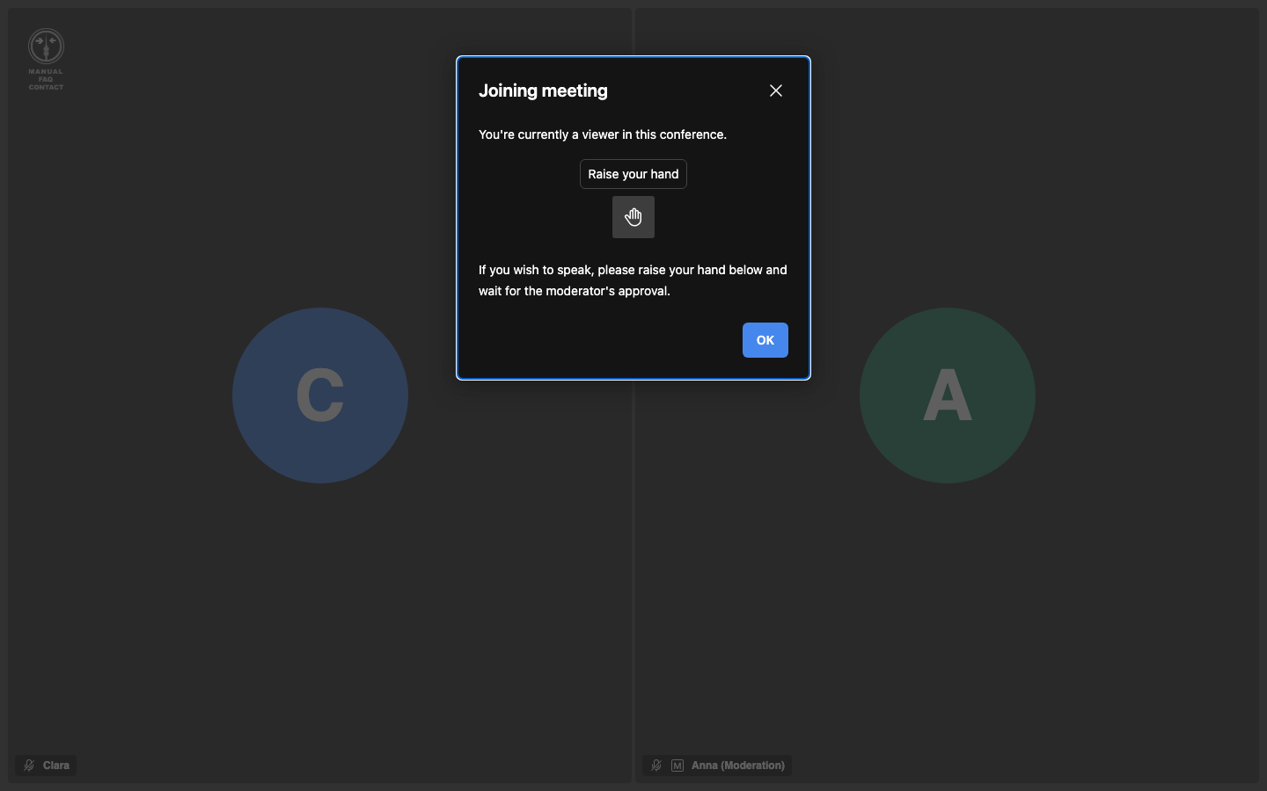Open the CONTACT link under the logo
The image size is (1267, 791).
click(46, 87)
